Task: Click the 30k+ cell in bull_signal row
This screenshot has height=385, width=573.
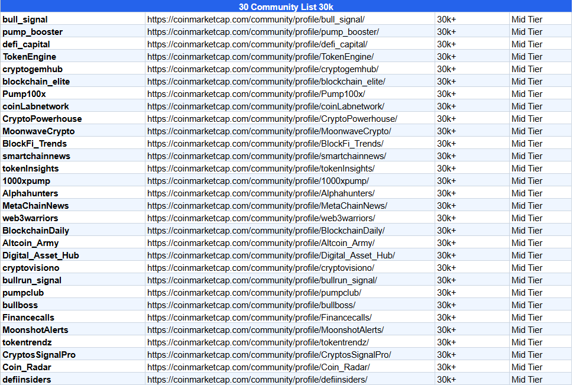Action: pyautogui.click(x=472, y=20)
